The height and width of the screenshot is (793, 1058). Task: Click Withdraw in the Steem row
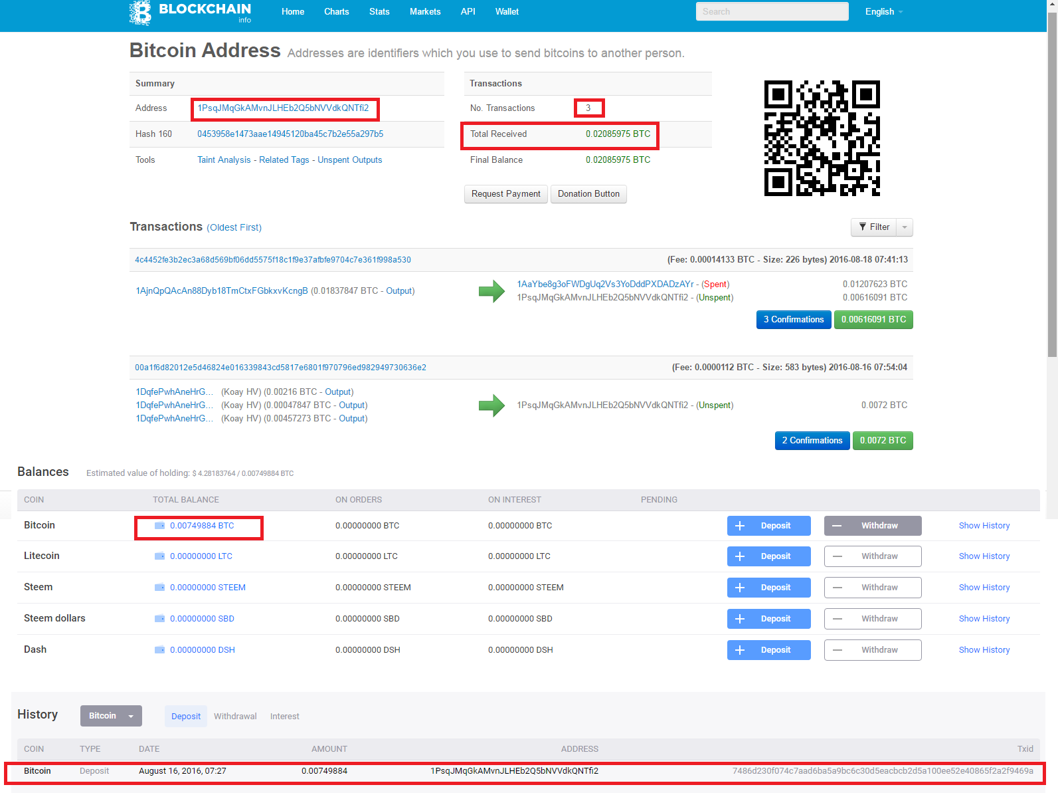click(873, 588)
